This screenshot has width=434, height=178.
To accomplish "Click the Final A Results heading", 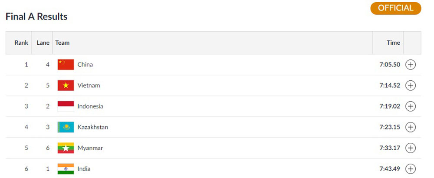I will click(36, 16).
